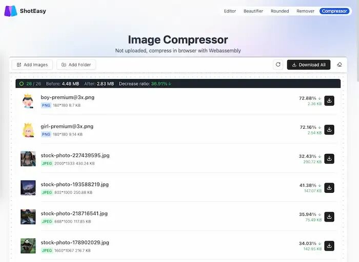
Task: Download compressed stock-photo-193588219.jpg
Action: point(329,188)
